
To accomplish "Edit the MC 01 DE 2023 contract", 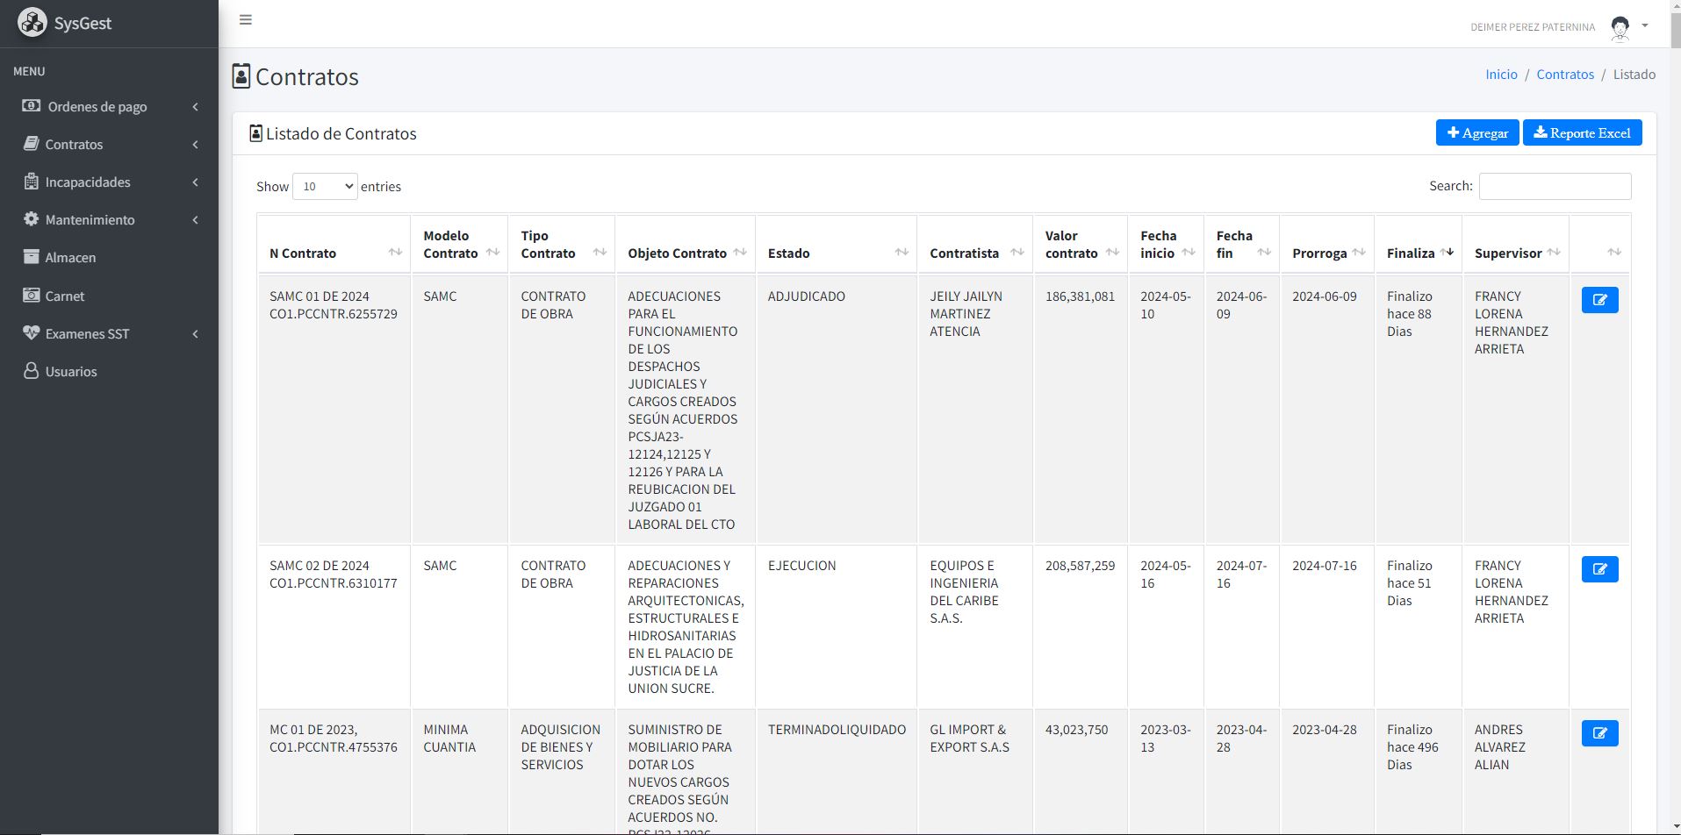I will coord(1599,733).
